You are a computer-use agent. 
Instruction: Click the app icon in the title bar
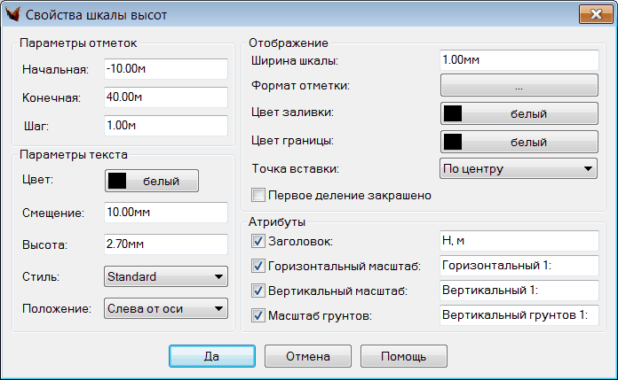coord(13,15)
